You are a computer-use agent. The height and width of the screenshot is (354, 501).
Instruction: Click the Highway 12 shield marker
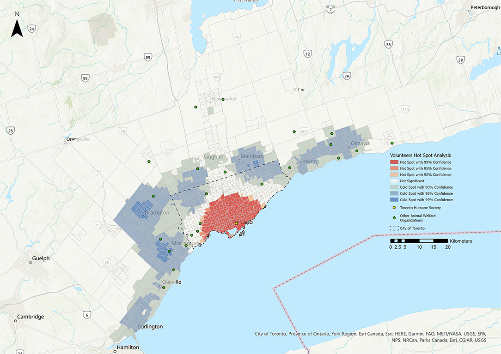click(x=307, y=54)
